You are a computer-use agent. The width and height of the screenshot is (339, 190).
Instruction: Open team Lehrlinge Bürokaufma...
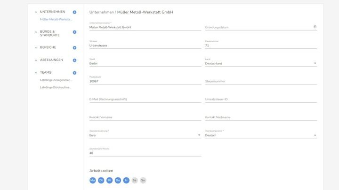[56, 87]
